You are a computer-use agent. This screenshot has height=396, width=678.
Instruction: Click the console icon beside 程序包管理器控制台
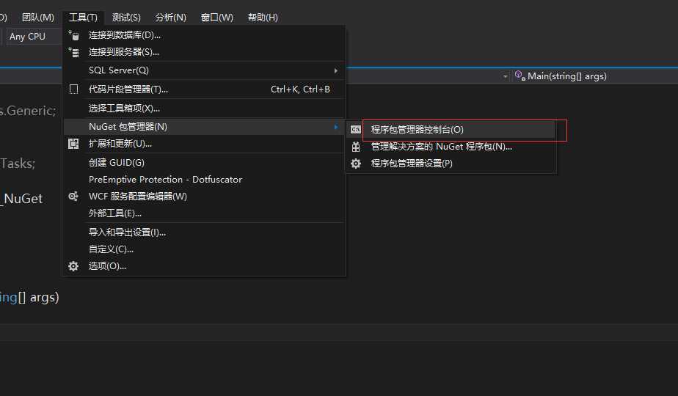[x=355, y=129]
